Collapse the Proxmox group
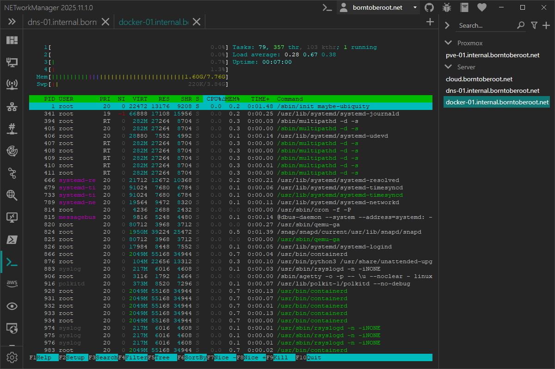Viewport: 555px width, 369px height. pos(448,43)
